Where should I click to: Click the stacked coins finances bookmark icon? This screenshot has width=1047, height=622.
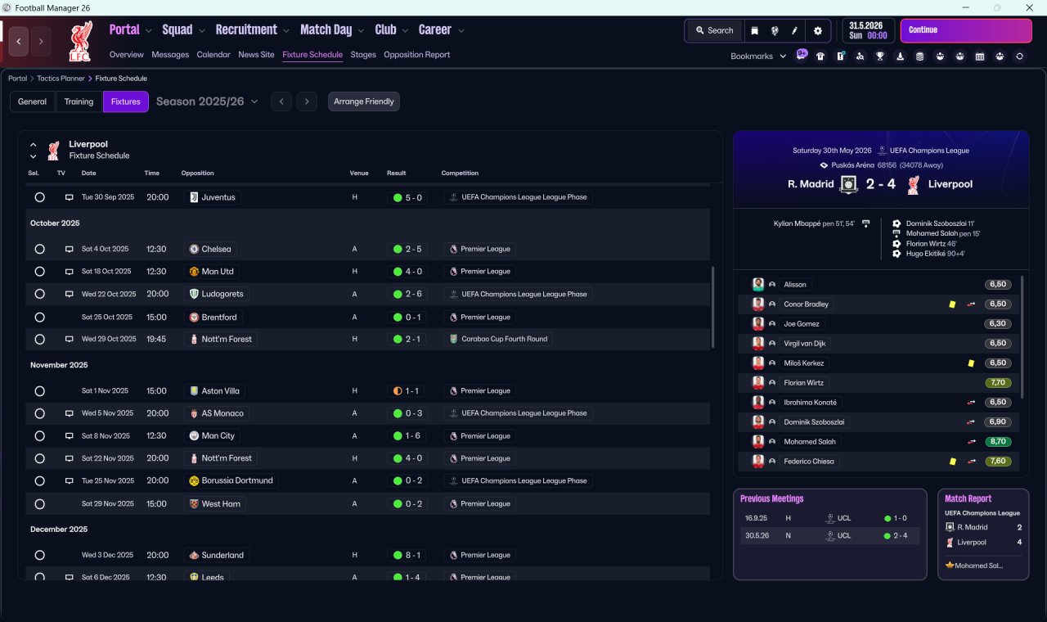coord(919,56)
